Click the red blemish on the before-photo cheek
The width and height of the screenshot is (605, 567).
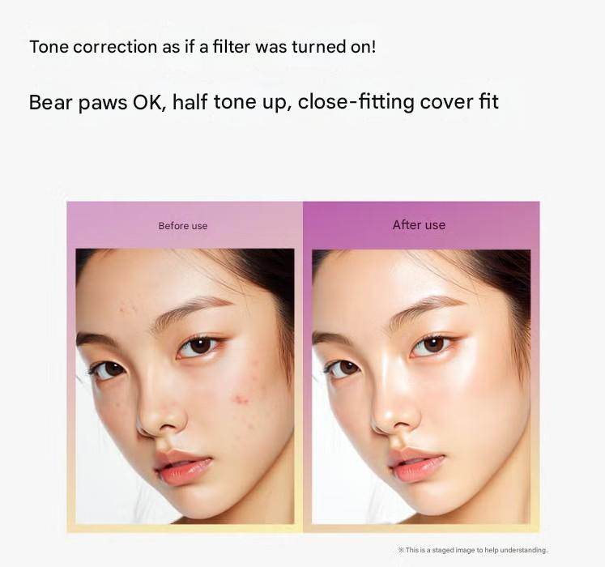(x=242, y=399)
